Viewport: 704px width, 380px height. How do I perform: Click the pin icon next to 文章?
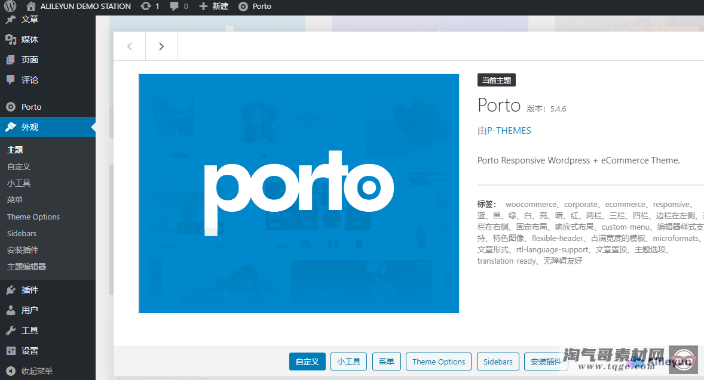coord(11,19)
